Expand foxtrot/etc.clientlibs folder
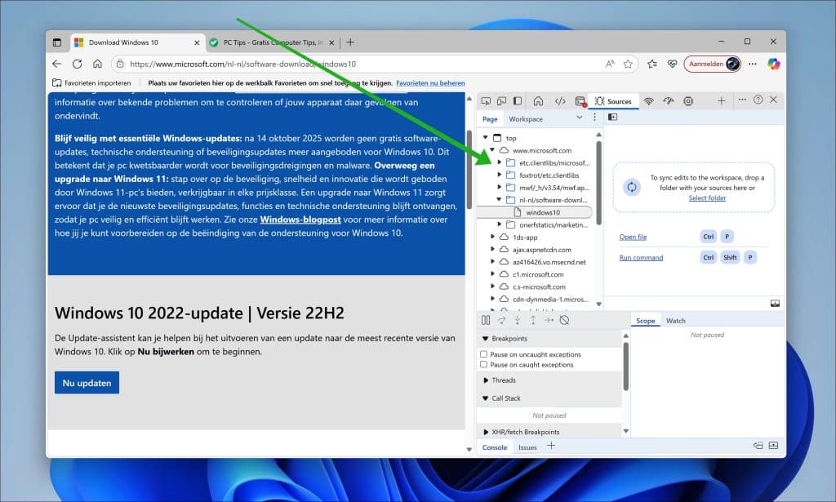The width and height of the screenshot is (836, 502). pyautogui.click(x=499, y=175)
